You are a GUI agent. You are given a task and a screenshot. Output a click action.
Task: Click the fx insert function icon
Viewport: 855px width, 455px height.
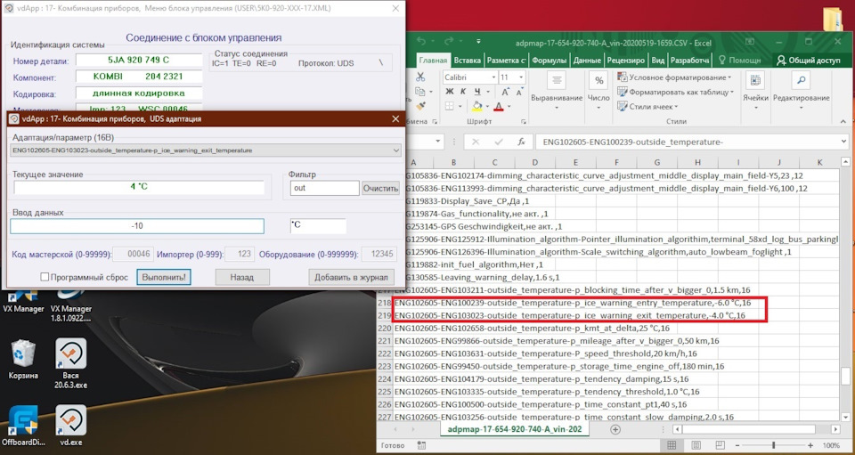521,142
